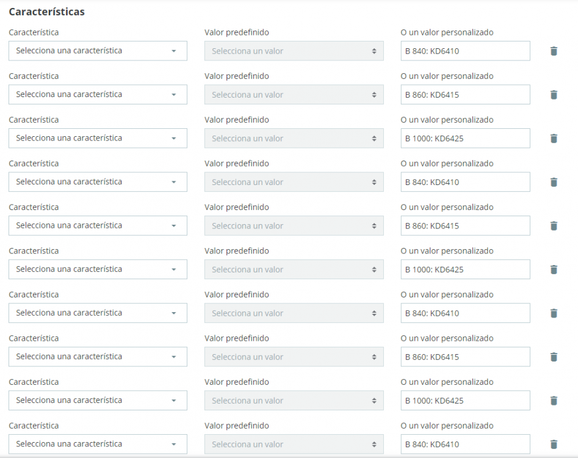Viewport: 578px width, 458px height.
Task: Delete the row with value B 840: KD6410
Action: click(554, 51)
